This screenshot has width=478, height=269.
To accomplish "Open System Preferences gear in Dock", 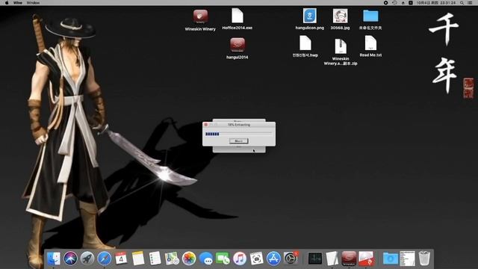I will [x=291, y=259].
